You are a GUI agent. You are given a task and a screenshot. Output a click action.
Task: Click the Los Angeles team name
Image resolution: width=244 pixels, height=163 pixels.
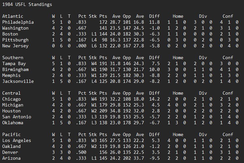tap(17, 140)
